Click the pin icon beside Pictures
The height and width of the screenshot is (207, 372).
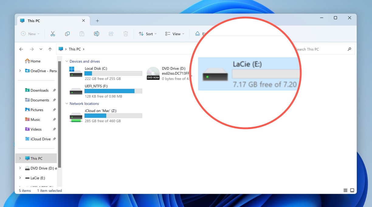pyautogui.click(x=54, y=110)
